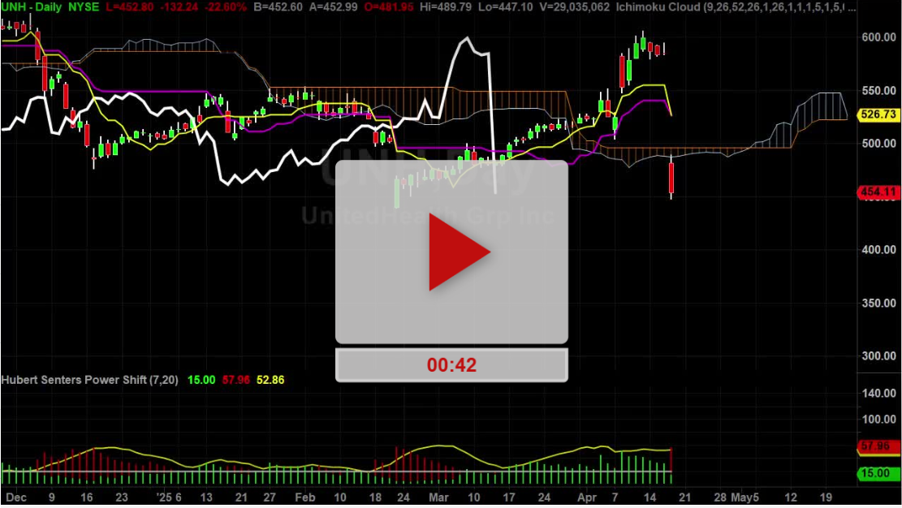Select the -22.60% percent change value
902x508 pixels.
pyautogui.click(x=225, y=7)
